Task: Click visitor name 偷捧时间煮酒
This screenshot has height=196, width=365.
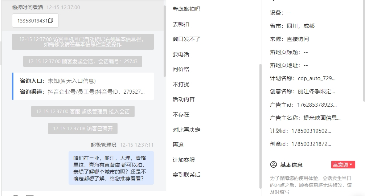Action: coord(28,7)
